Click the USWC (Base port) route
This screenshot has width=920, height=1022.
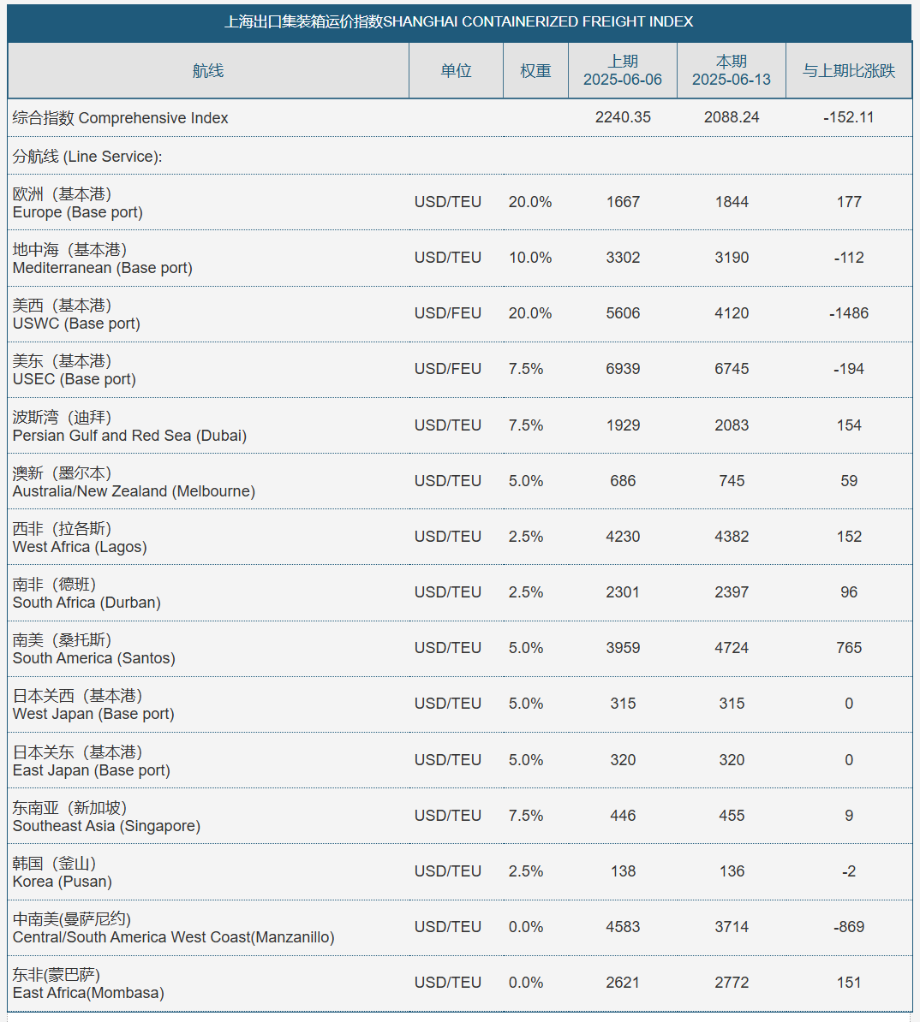[76, 314]
